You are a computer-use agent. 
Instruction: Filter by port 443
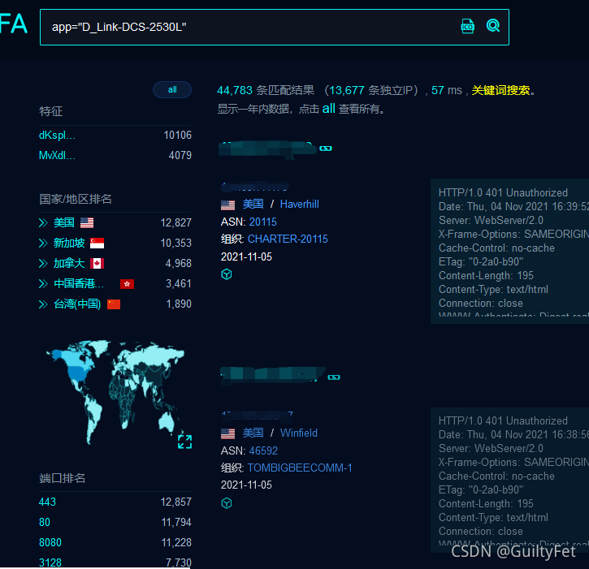click(47, 502)
